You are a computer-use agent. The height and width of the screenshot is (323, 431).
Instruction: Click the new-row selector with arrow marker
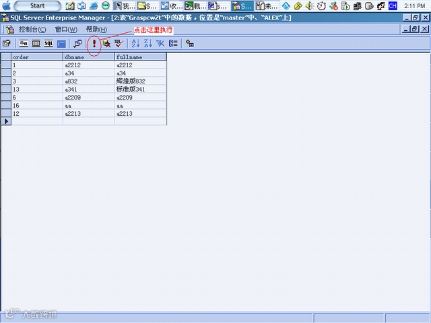click(x=6, y=121)
